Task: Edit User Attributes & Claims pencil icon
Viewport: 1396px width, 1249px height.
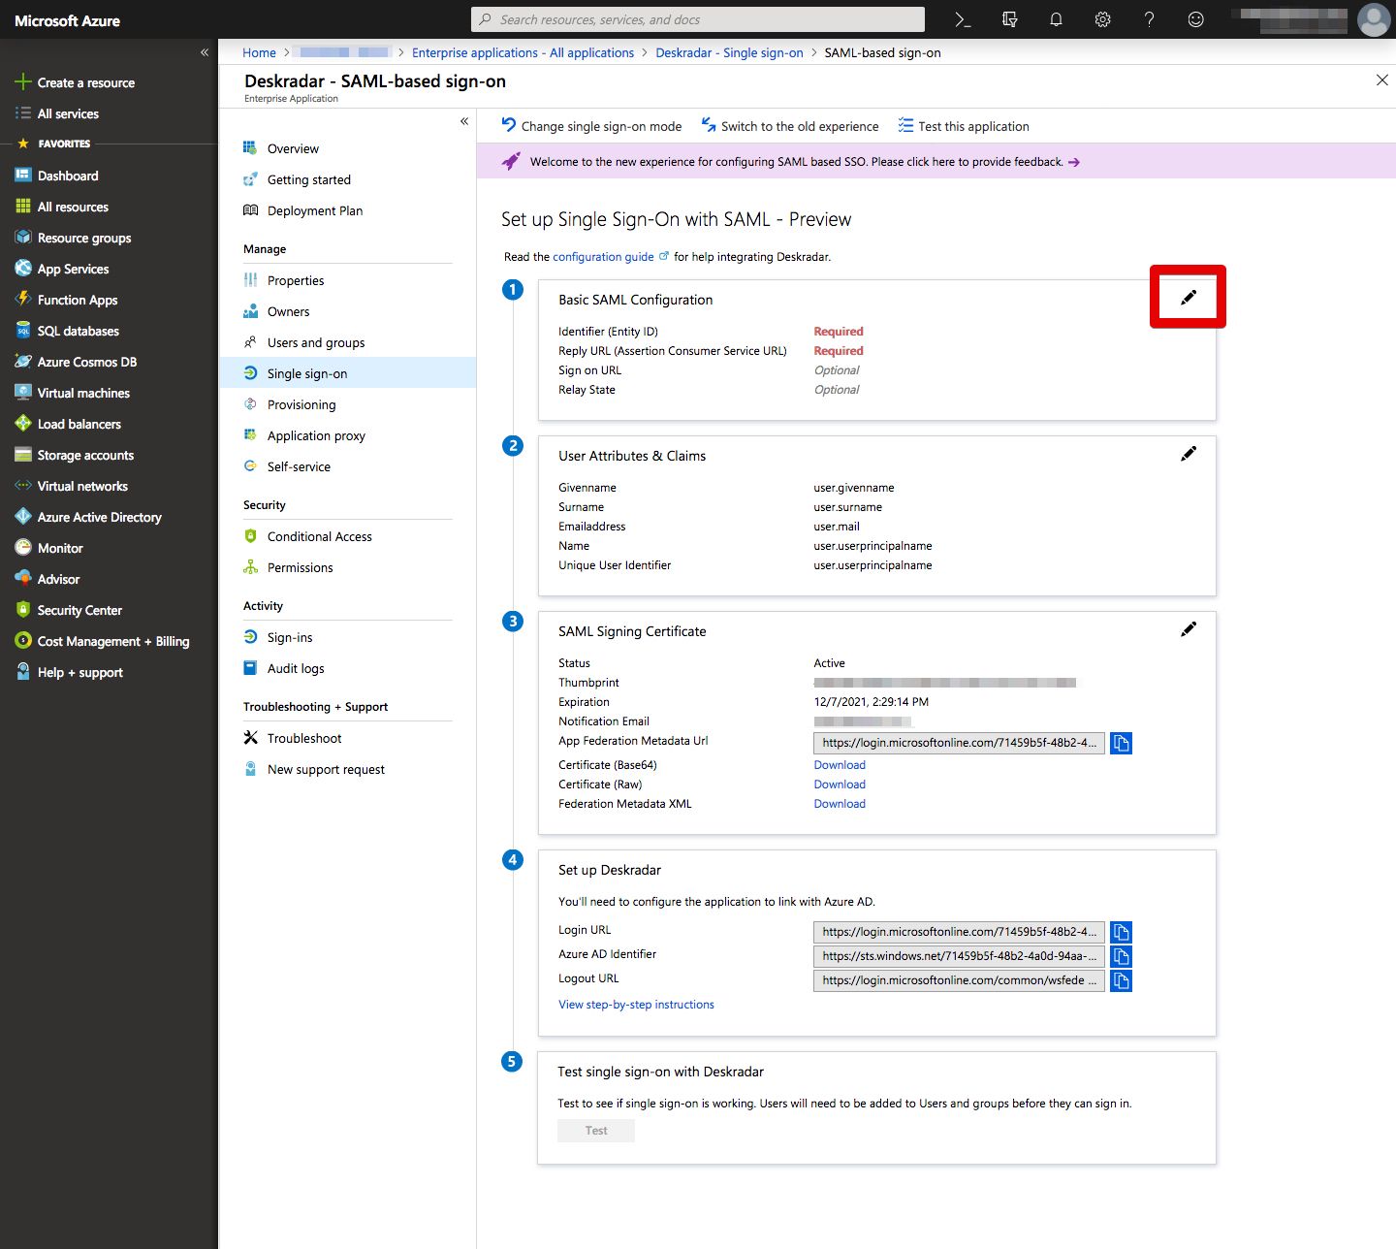Action: [1188, 454]
